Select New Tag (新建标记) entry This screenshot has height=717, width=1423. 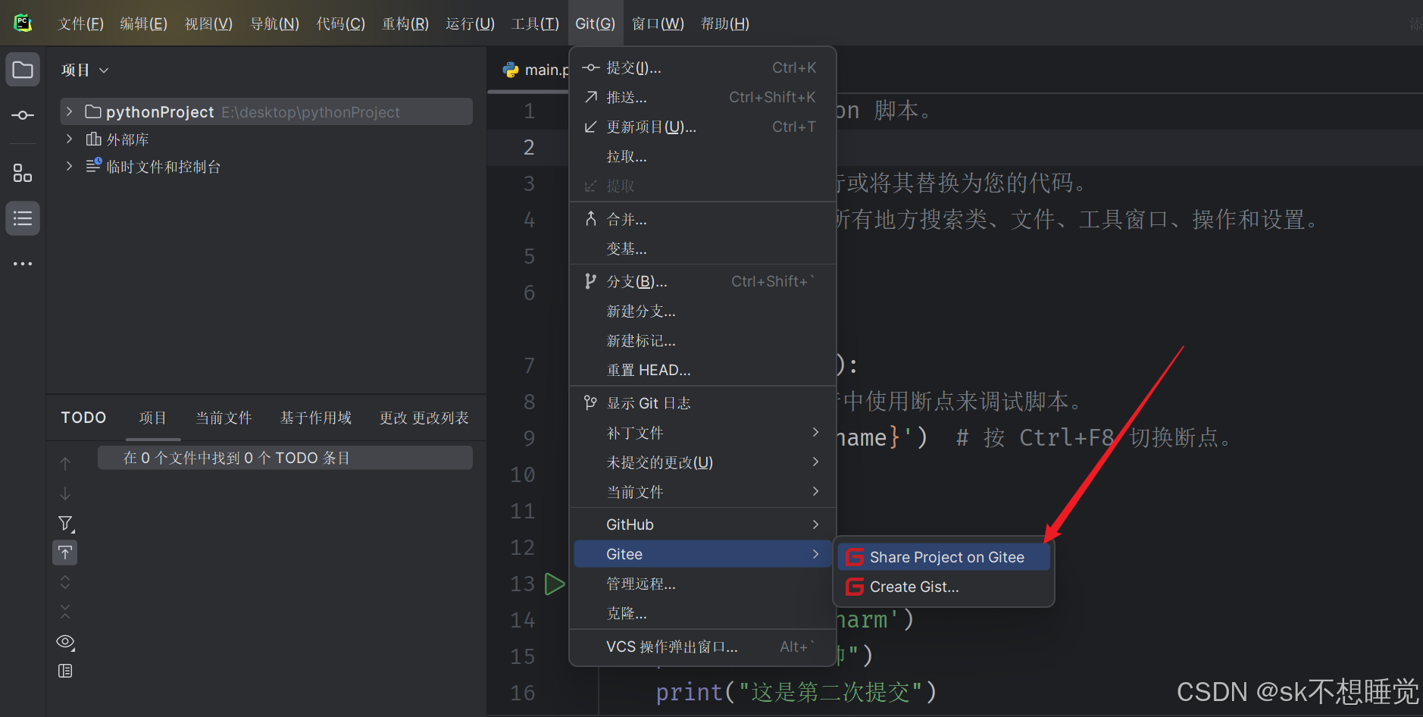pyautogui.click(x=702, y=340)
